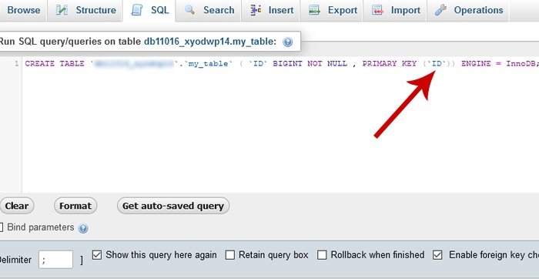Viewport: 539px width, 279px height.
Task: Open the Export tab
Action: point(331,10)
